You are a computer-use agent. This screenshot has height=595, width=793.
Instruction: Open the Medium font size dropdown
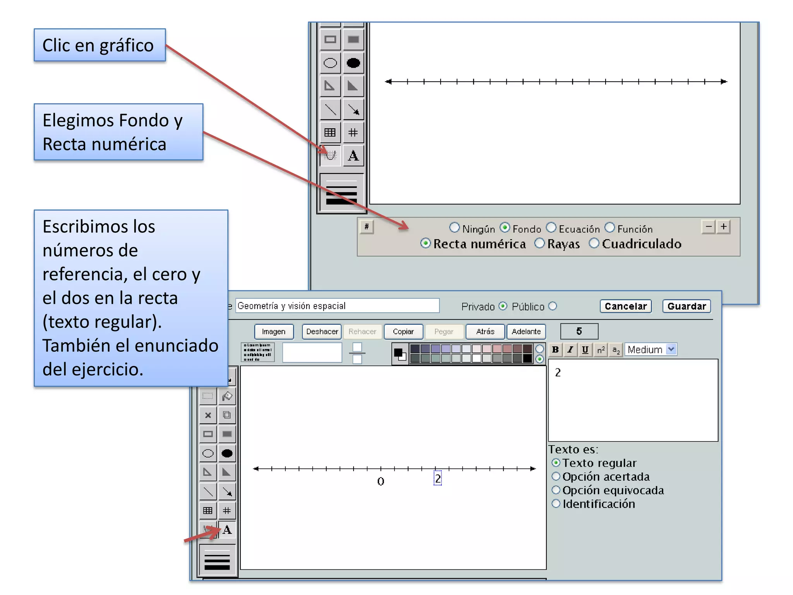(x=651, y=349)
